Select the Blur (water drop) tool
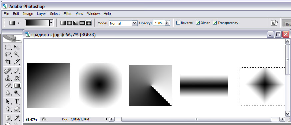 coord(8,93)
